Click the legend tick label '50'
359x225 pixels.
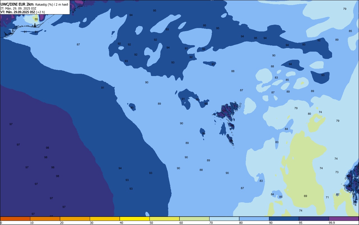point(151,223)
